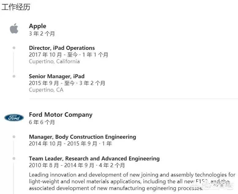Click the Ford oval logo
The image size is (238, 194).
[14, 118]
